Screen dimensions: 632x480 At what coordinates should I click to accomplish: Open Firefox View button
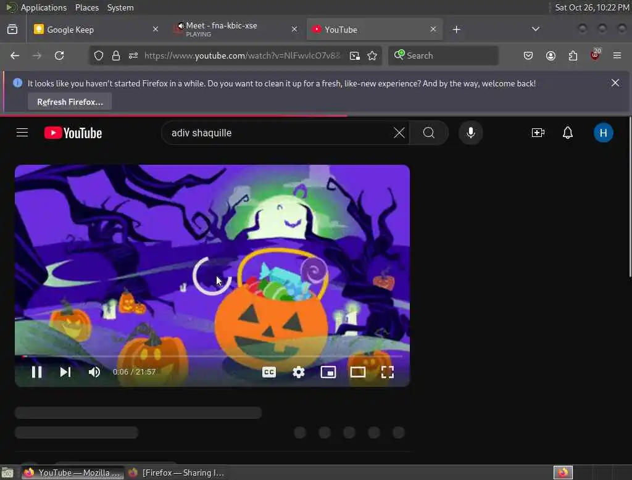(12, 29)
